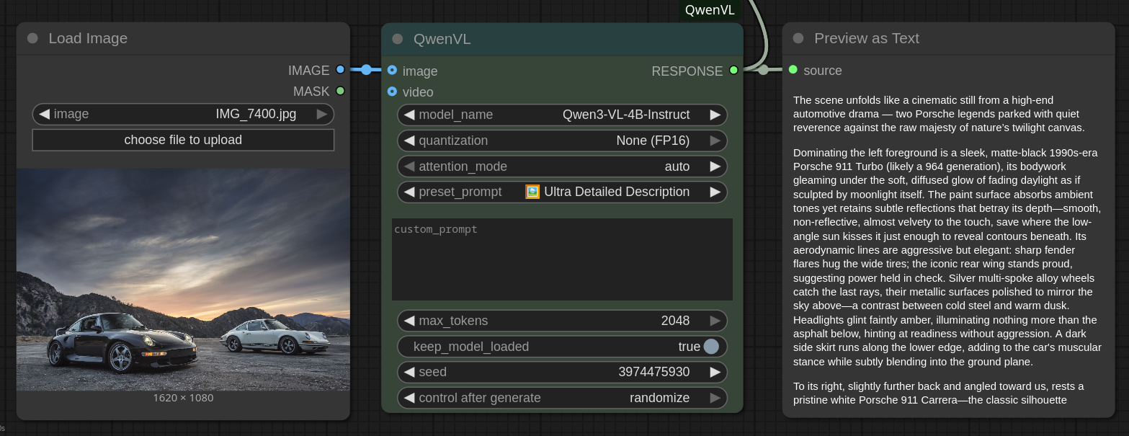Toggle keep_model_loaded switch
Screen dimensions: 1129x436
710,347
